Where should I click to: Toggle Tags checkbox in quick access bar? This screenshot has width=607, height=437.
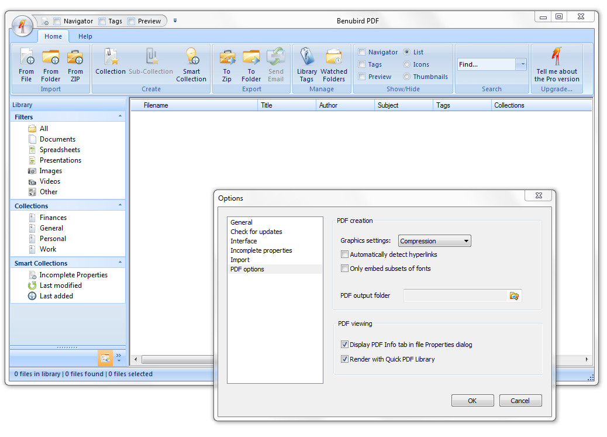pos(102,21)
